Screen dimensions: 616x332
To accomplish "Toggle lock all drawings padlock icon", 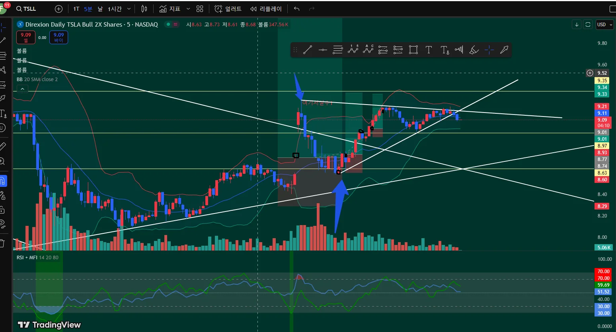I will pyautogui.click(x=3, y=210).
